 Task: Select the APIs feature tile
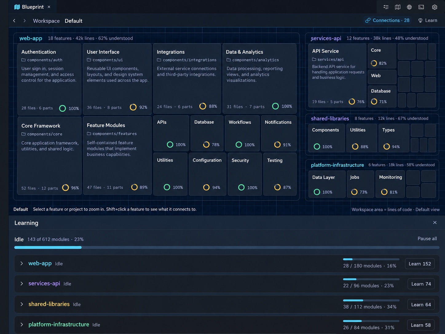(x=171, y=133)
